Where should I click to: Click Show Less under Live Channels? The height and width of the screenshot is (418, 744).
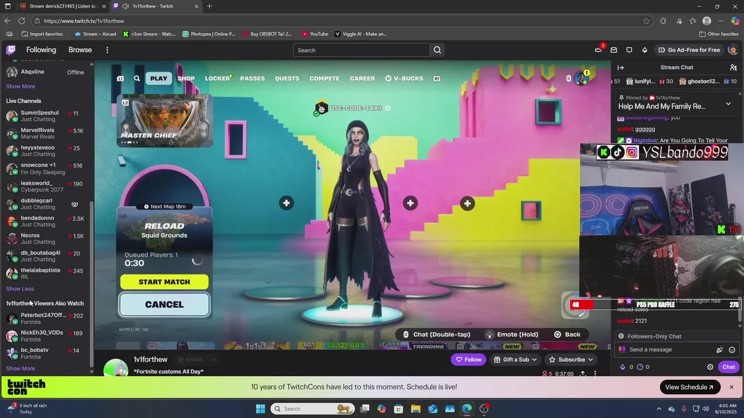(x=20, y=289)
